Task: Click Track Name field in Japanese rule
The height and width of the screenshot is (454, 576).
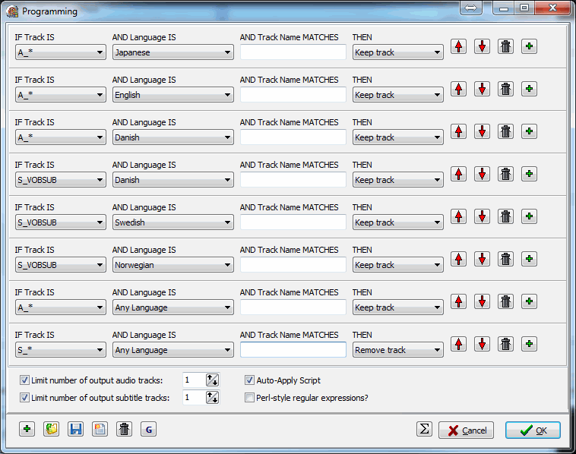Action: [293, 52]
